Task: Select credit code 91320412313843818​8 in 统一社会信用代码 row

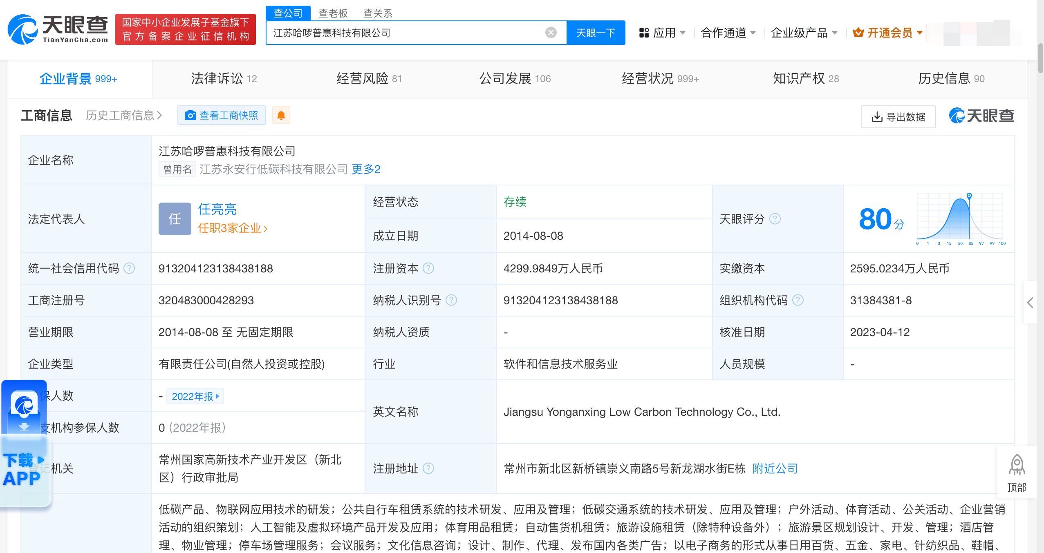Action: coord(215,268)
